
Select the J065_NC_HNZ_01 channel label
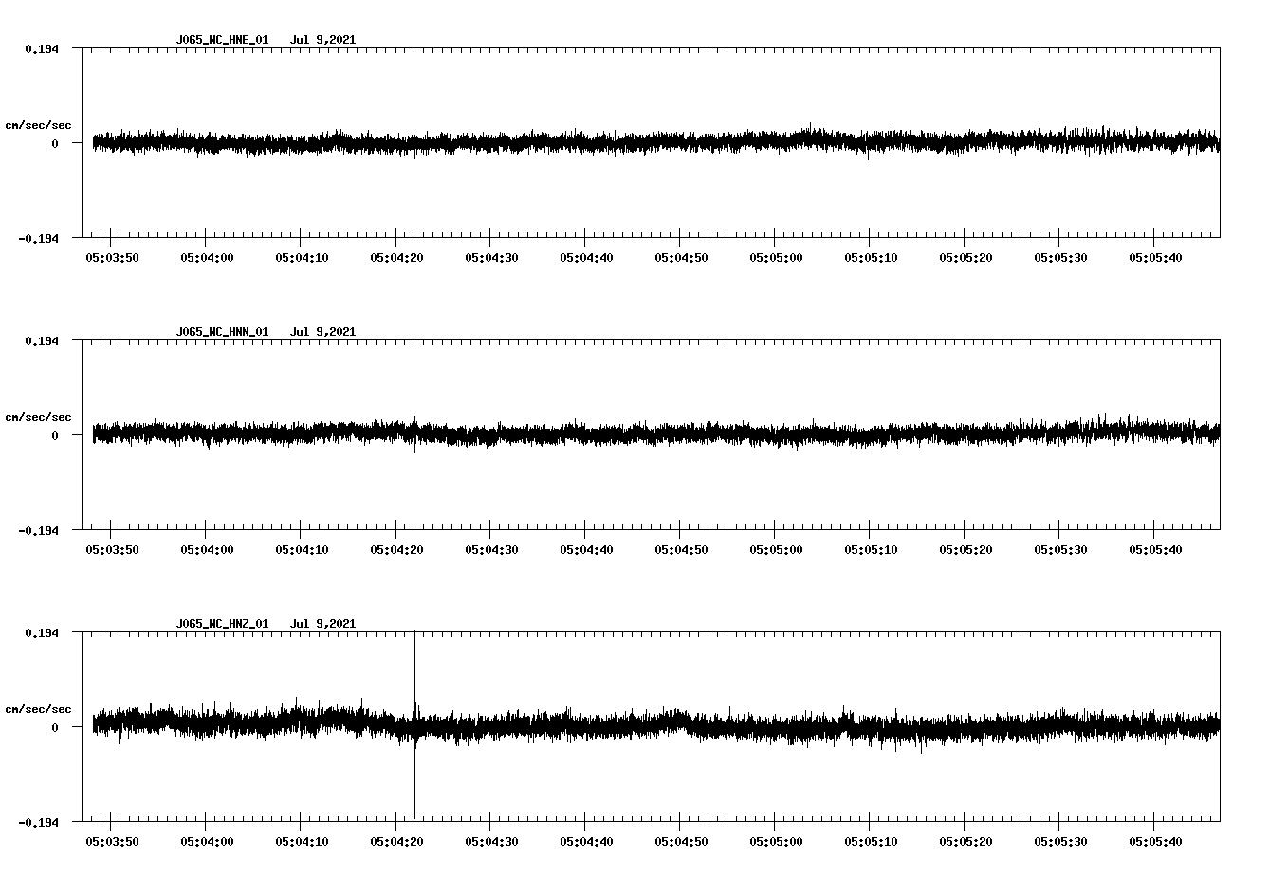221,624
